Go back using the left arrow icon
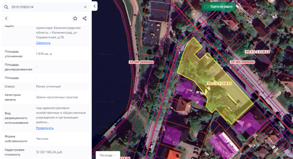Viewport: 293px width, 159px height. tap(6, 19)
